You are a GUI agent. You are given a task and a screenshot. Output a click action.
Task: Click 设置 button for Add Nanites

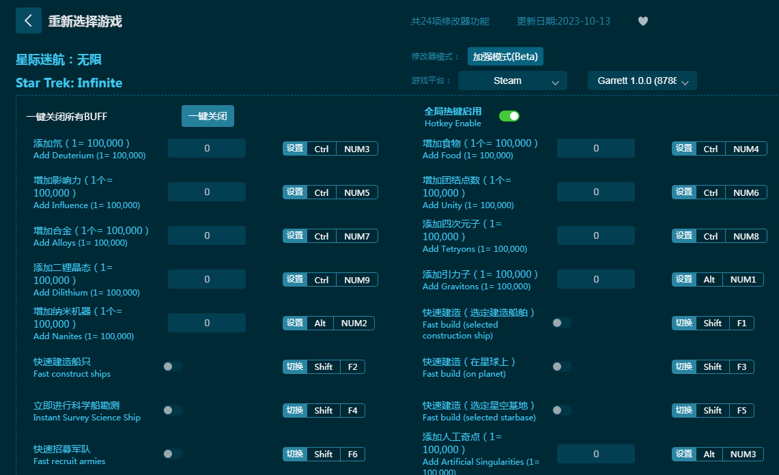(x=295, y=323)
